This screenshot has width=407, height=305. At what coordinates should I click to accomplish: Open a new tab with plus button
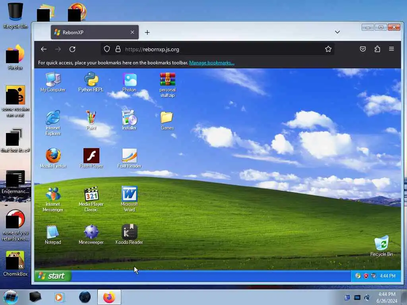(147, 32)
